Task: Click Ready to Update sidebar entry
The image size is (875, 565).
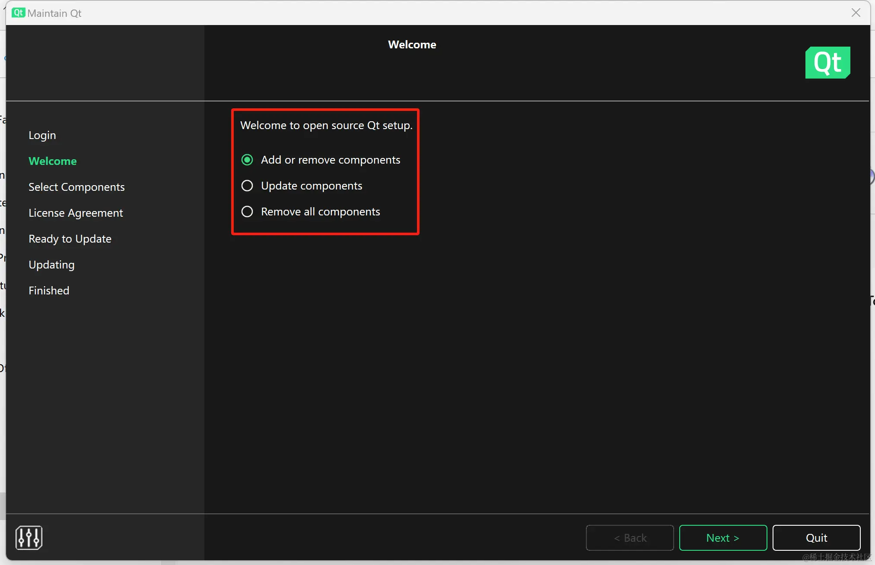Action: tap(70, 239)
